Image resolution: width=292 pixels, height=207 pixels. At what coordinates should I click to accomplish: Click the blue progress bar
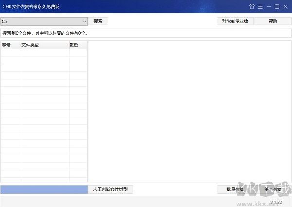coord(44,190)
